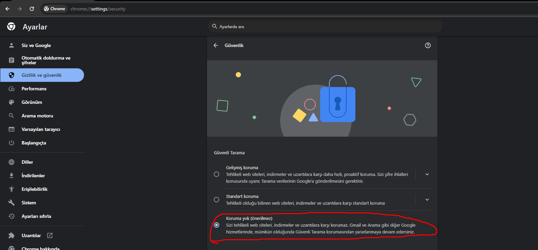Click the reset clock icon for Ayarları sıfırla
The height and width of the screenshot is (250, 538).
(x=12, y=216)
